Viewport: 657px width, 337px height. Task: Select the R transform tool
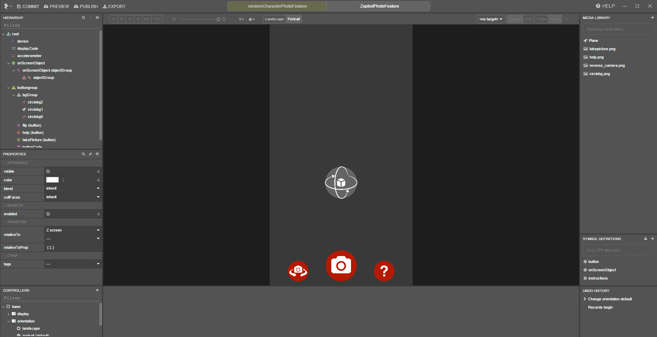pyautogui.click(x=122, y=19)
